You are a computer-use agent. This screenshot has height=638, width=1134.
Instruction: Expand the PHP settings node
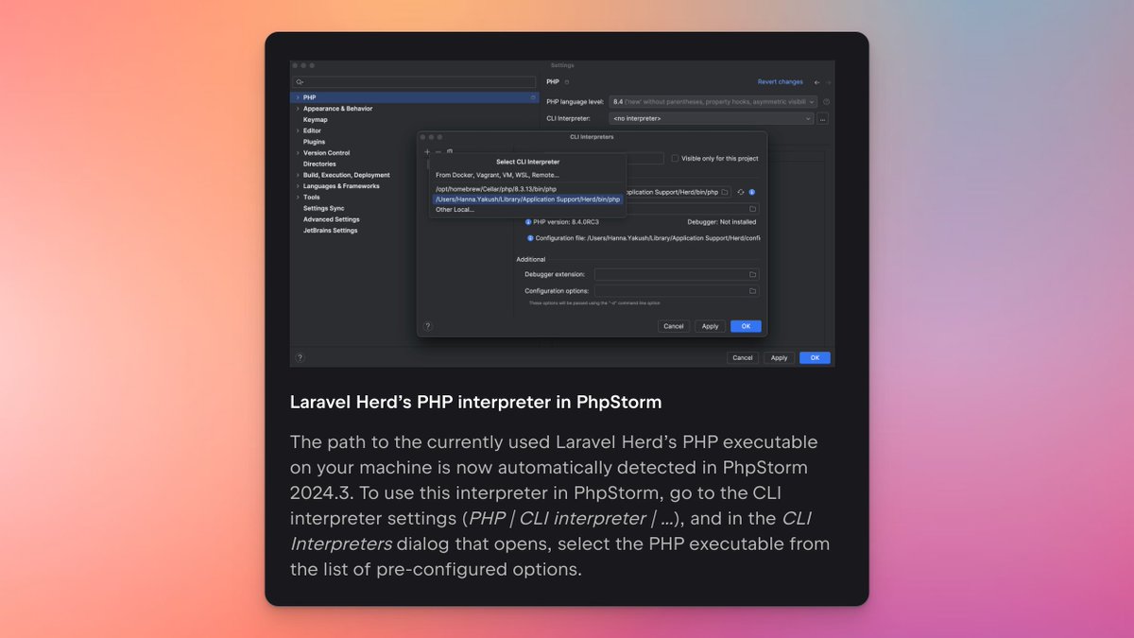[298, 97]
